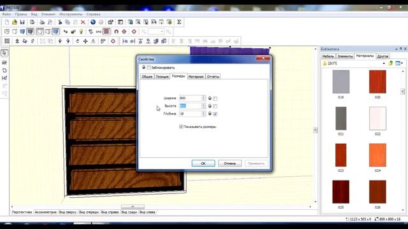
Task: Click the Cut scissors icon
Action: [60, 22]
